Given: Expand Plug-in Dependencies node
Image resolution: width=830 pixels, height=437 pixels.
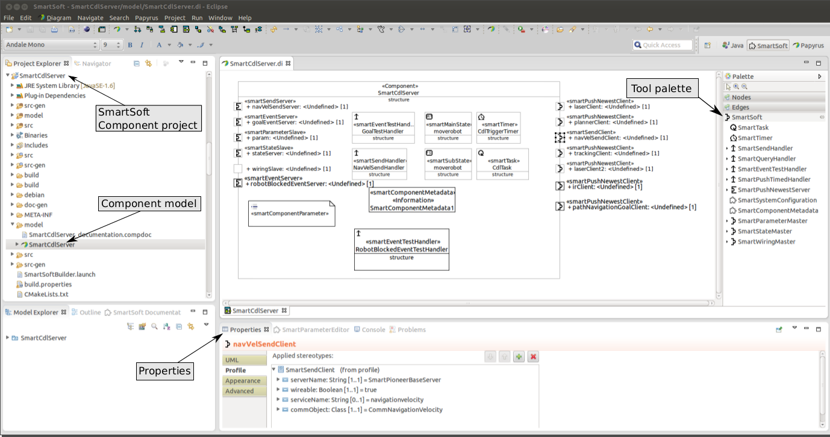Looking at the screenshot, I should (12, 96).
